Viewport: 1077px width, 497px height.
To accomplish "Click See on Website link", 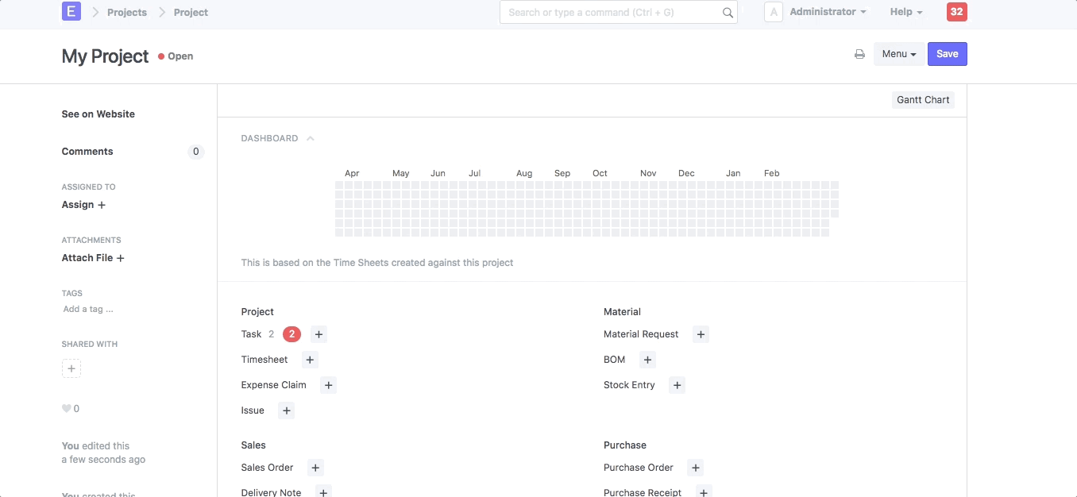I will point(98,114).
